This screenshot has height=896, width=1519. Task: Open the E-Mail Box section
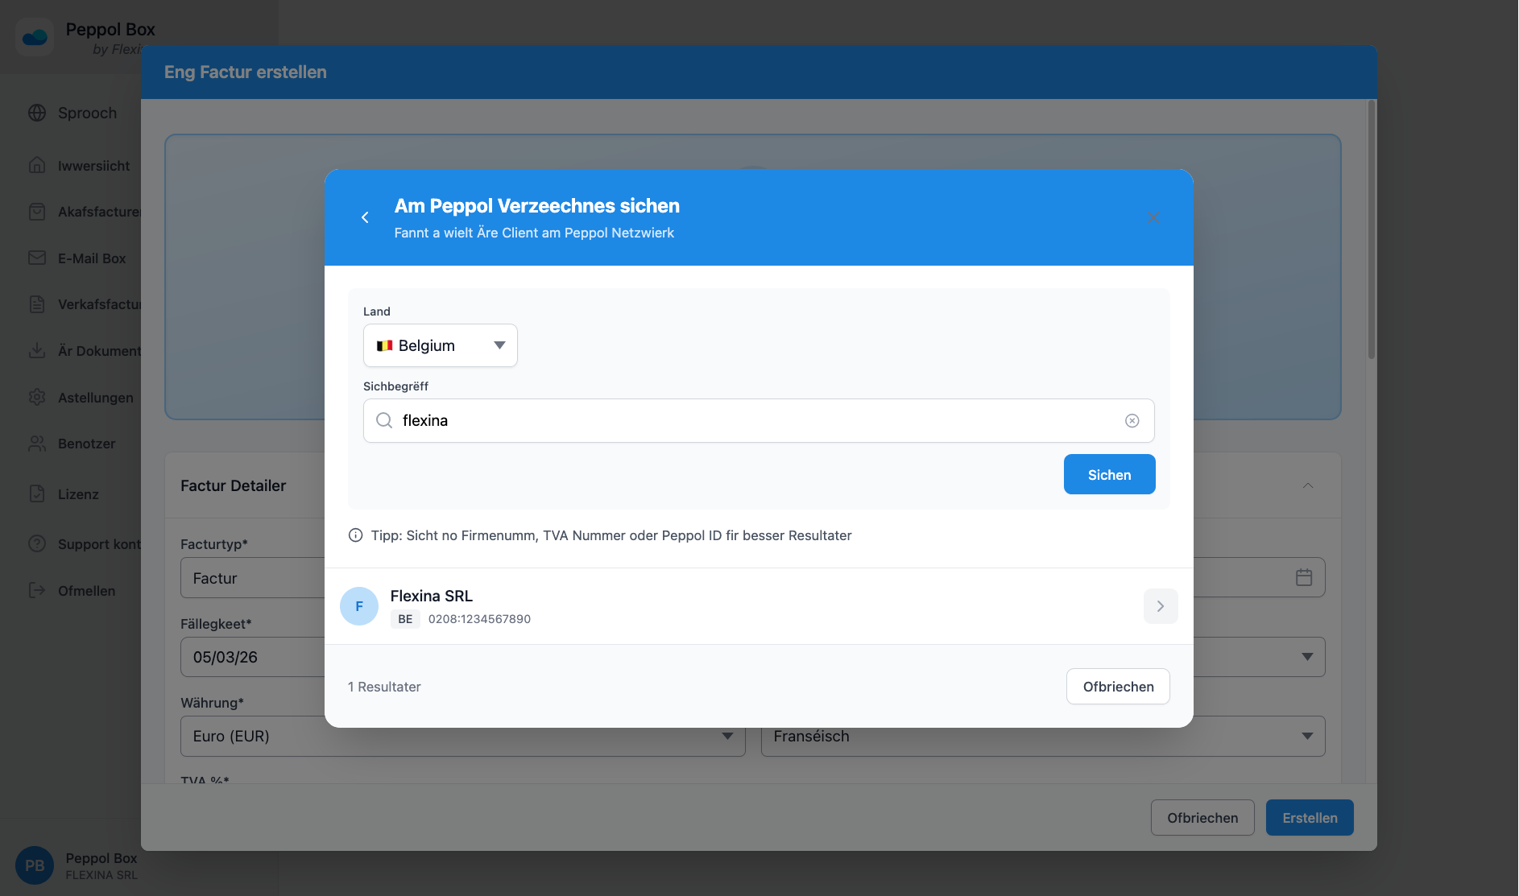coord(91,258)
